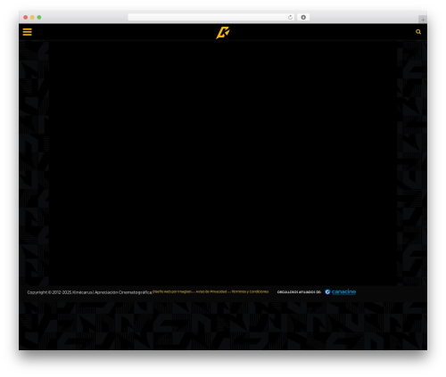Focus the browser address bar

click(x=211, y=17)
